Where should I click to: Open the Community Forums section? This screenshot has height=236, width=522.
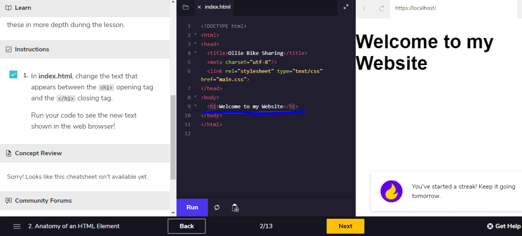pos(43,200)
